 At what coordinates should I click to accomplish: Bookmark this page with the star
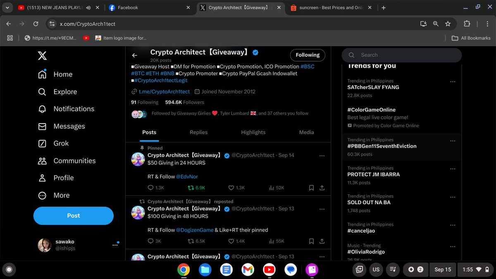(448, 24)
